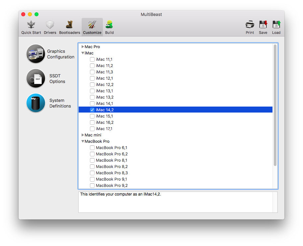The width and height of the screenshot is (303, 246).
Task: Select the MacBook Pro group row text
Action: [97, 141]
